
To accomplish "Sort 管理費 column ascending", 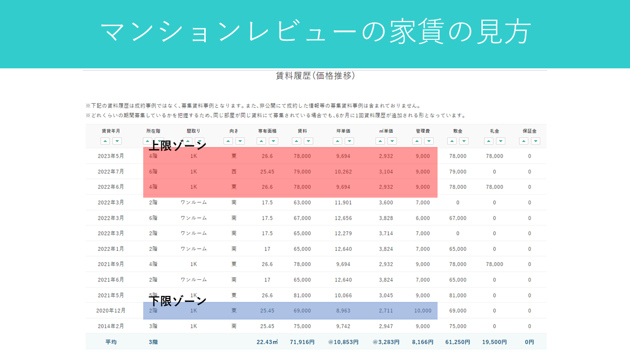I will (417, 141).
